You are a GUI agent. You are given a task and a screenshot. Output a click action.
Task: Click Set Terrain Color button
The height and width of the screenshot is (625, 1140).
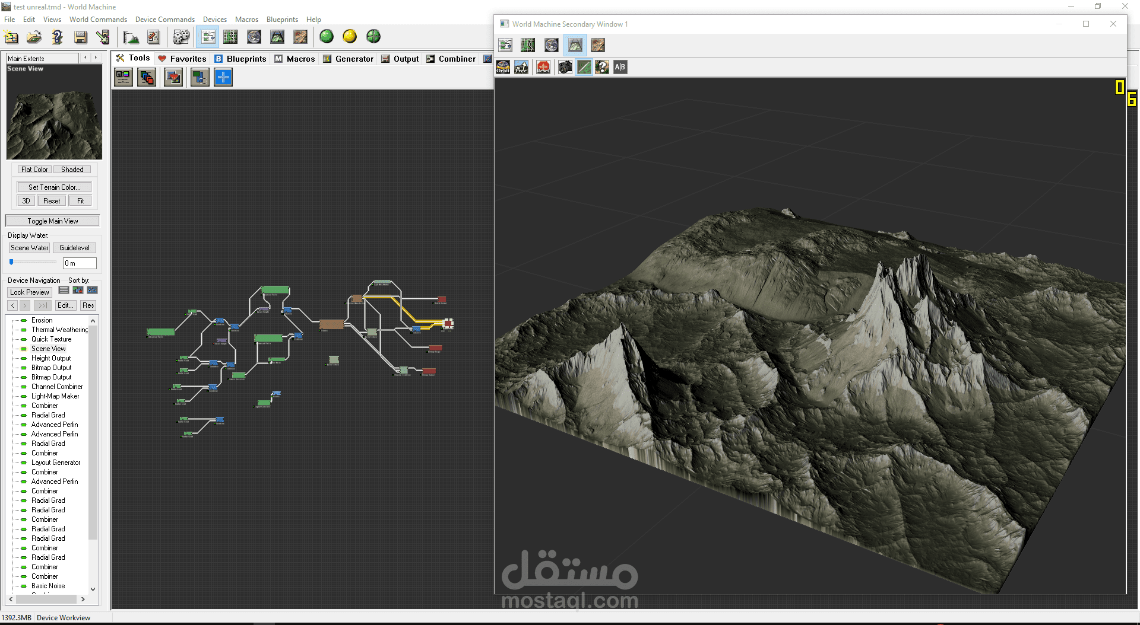(54, 187)
